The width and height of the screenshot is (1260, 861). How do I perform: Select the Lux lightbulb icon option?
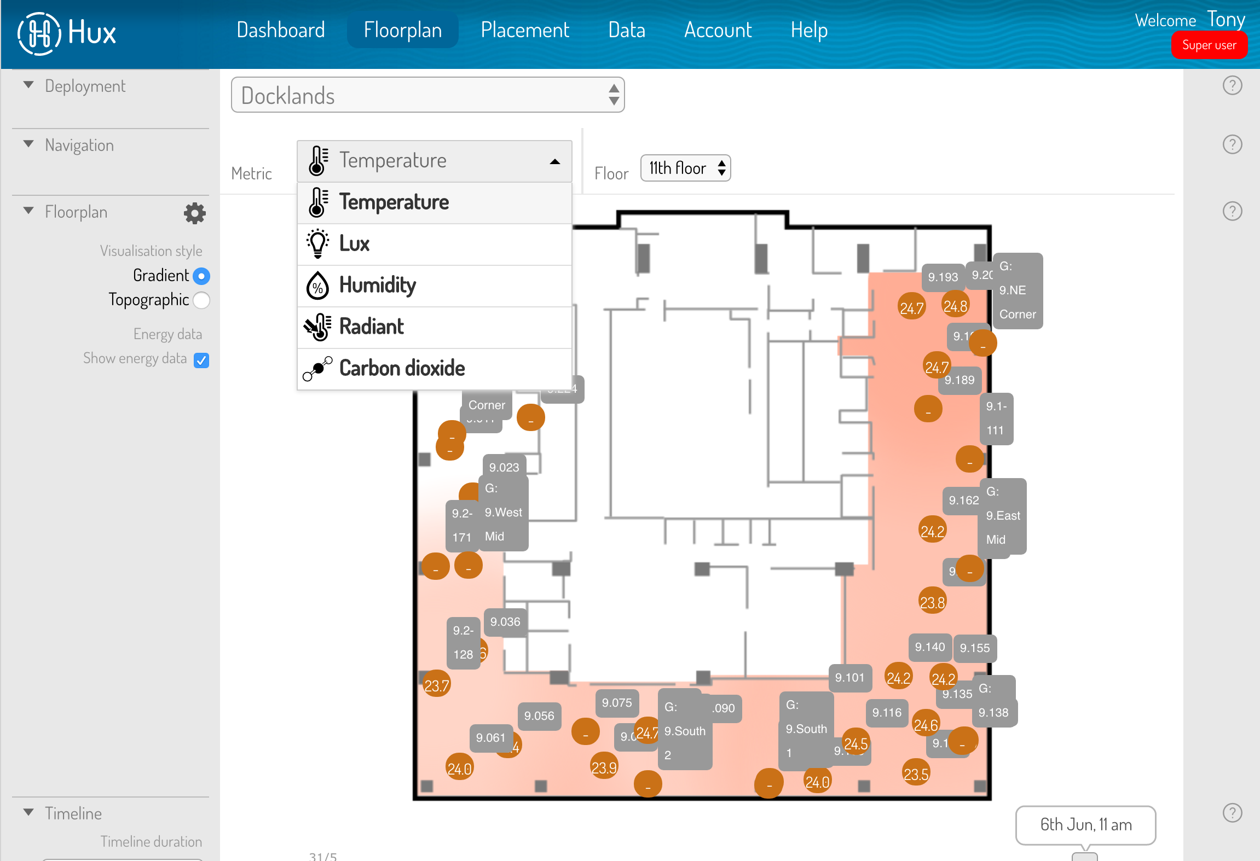click(317, 244)
